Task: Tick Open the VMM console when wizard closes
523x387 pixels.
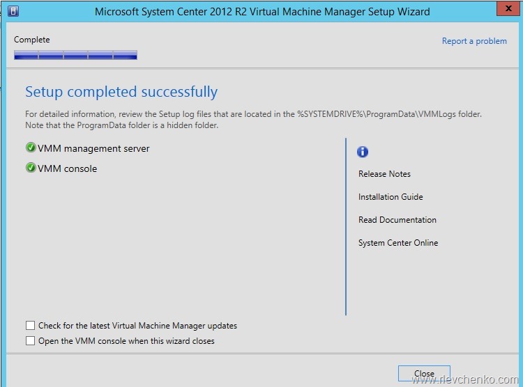Action: tap(30, 341)
